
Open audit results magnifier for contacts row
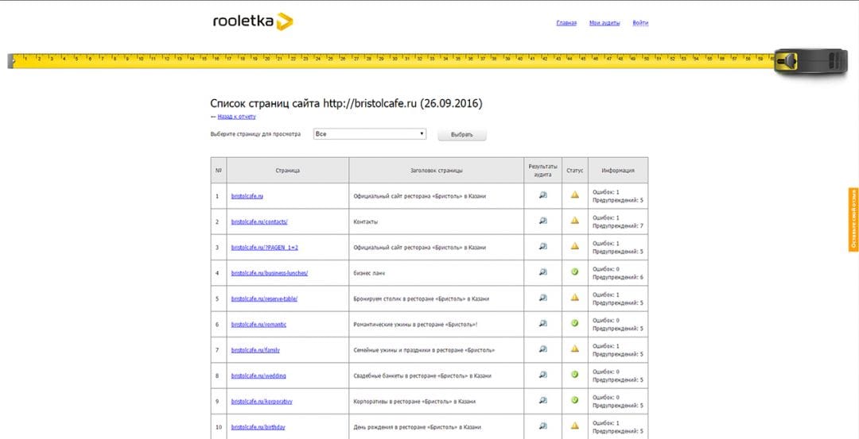pos(543,221)
